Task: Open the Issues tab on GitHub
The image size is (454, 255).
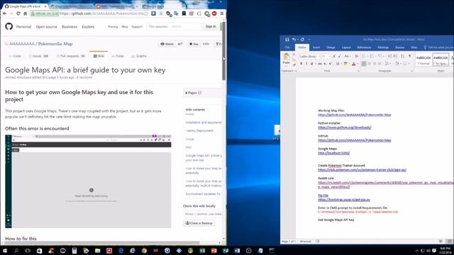Action: pos(38,56)
